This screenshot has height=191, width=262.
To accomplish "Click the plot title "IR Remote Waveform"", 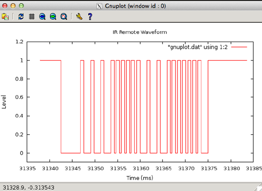I will (x=140, y=32).
